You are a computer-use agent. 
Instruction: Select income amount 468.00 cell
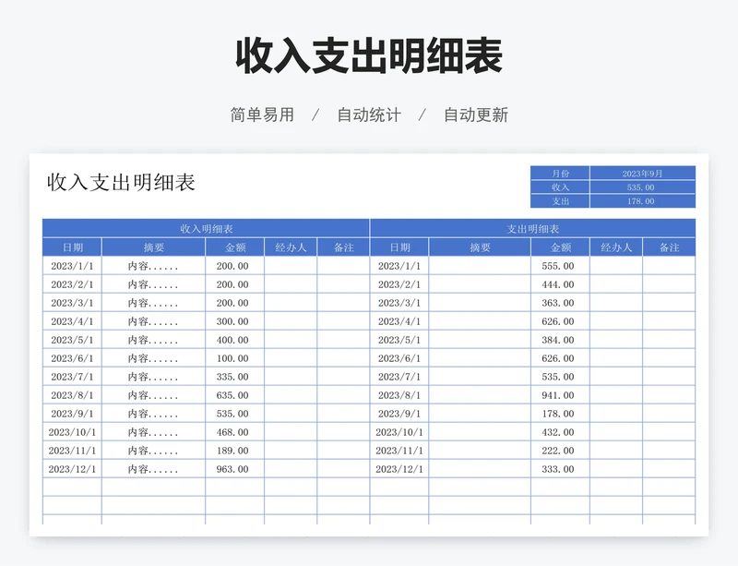tap(235, 432)
